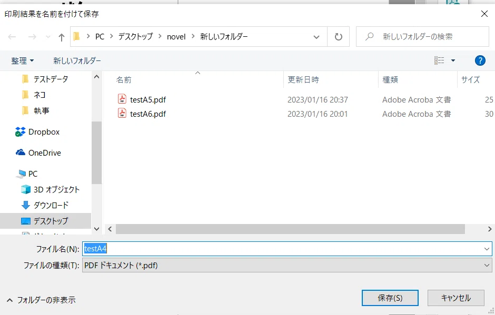Click the ダウンロード arrow icon
The height and width of the screenshot is (315, 495).
[26, 205]
